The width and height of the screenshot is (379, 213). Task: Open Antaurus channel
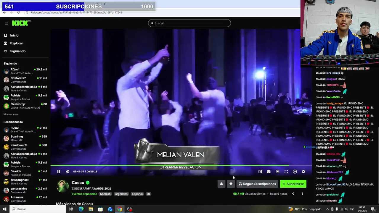(x=25, y=199)
